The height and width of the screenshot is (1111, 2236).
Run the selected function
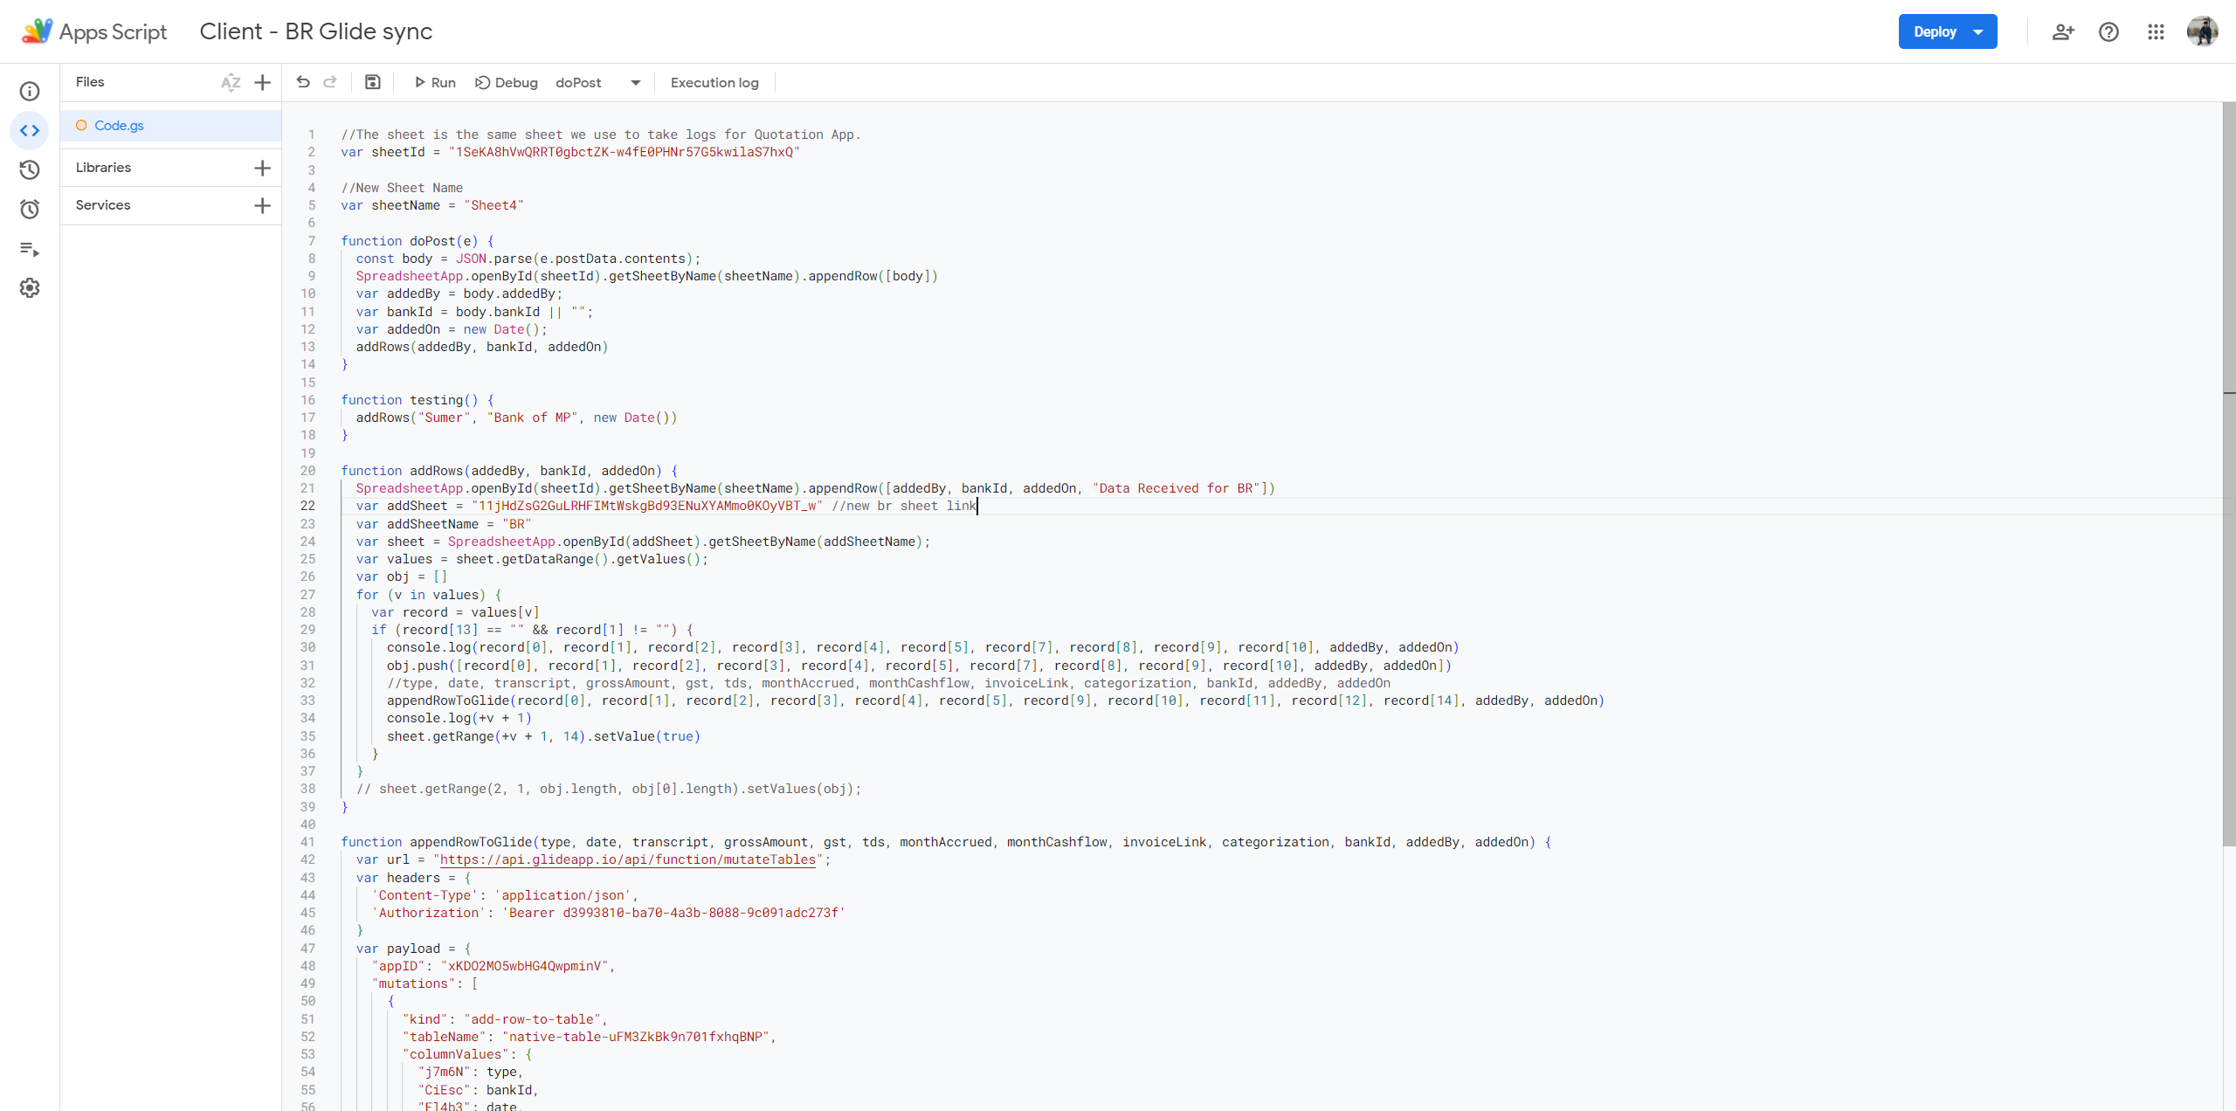point(435,83)
